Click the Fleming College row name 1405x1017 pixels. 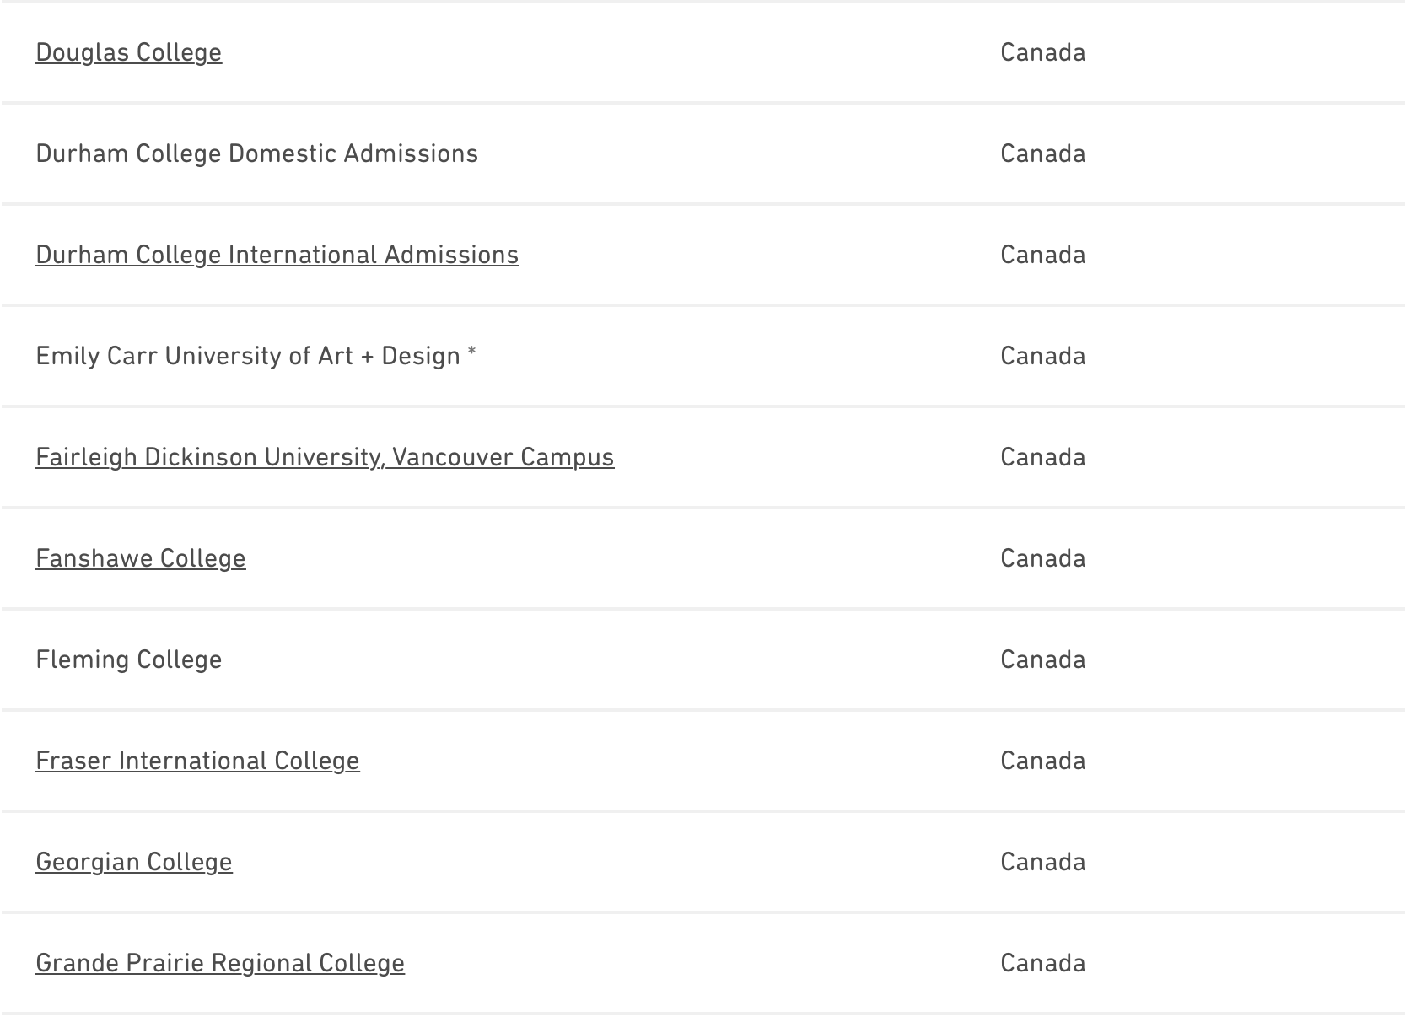128,659
